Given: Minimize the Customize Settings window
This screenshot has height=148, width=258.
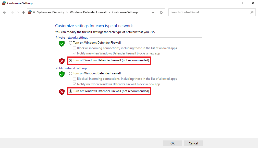Looking at the screenshot, I should [230, 3].
